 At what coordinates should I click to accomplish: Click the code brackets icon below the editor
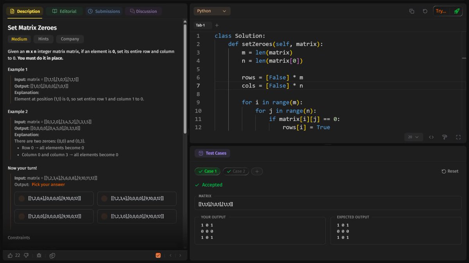pos(431,137)
